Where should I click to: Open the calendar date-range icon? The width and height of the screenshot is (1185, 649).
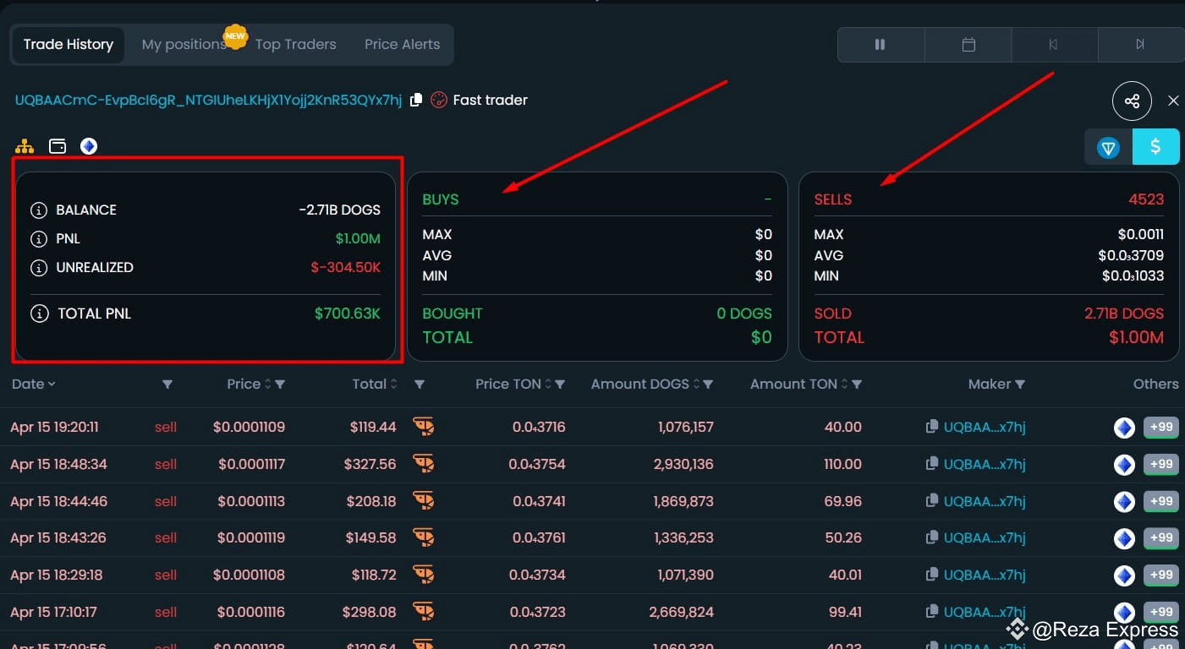pyautogui.click(x=967, y=44)
